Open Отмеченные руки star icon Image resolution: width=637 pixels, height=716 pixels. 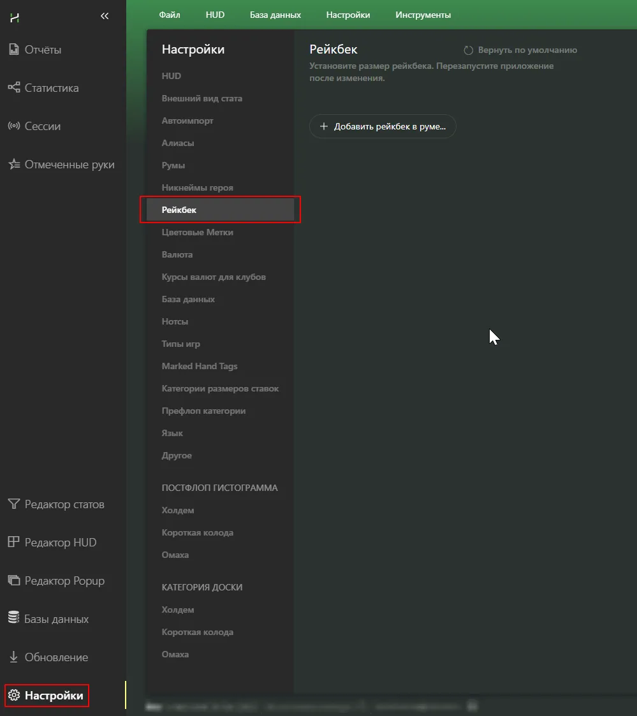14,164
